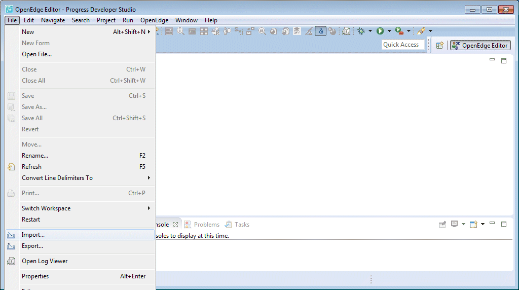Open the flashlight search dropdown arrow
The width and height of the screenshot is (519, 290).
tap(431, 31)
